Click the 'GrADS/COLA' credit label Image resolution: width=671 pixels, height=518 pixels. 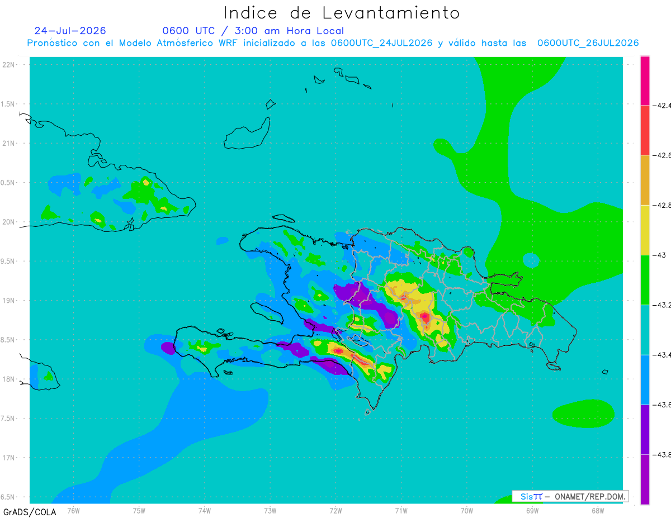click(x=30, y=512)
